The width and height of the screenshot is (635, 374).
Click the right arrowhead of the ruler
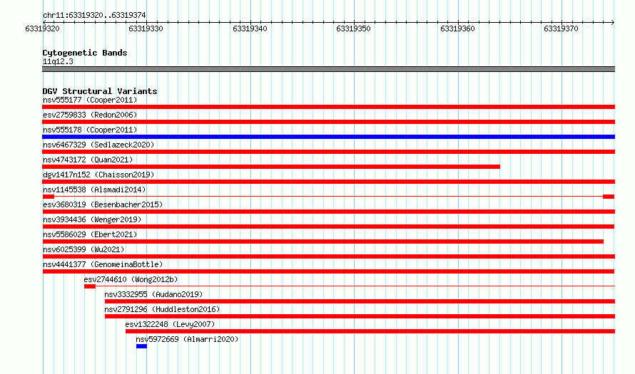[x=613, y=22]
